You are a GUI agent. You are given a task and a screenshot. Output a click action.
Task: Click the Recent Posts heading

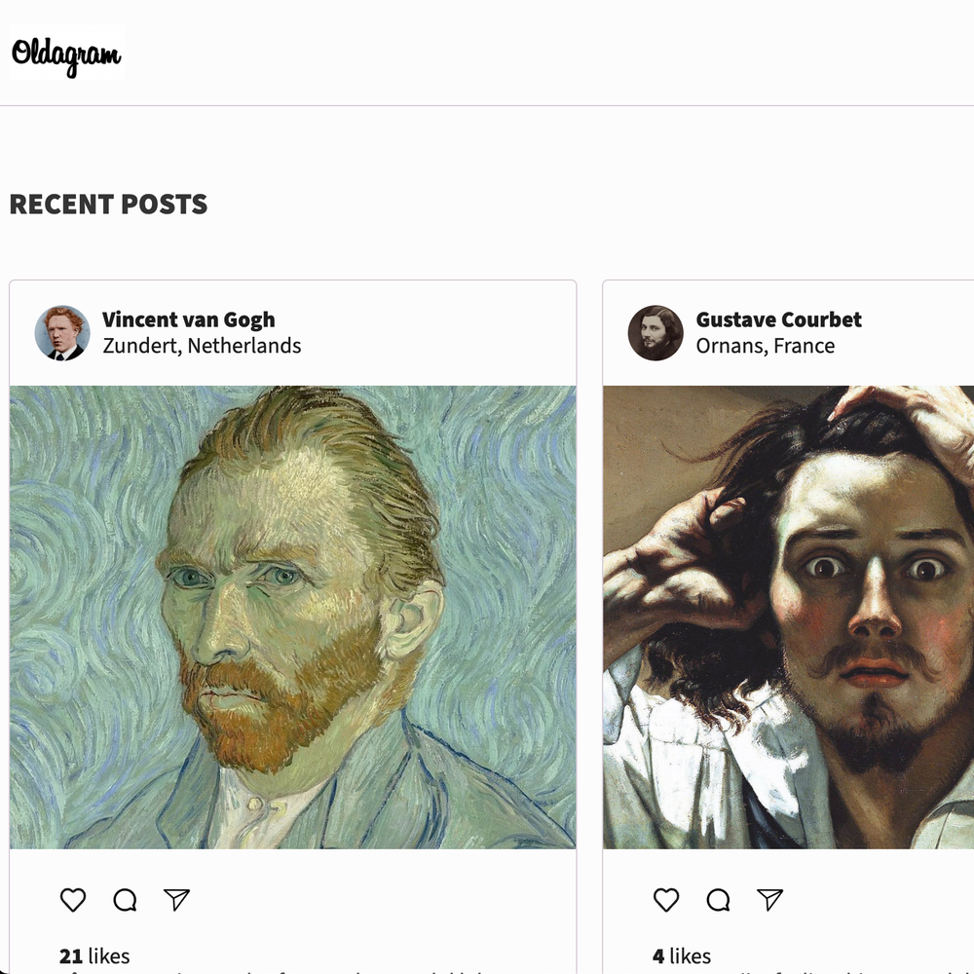click(108, 205)
